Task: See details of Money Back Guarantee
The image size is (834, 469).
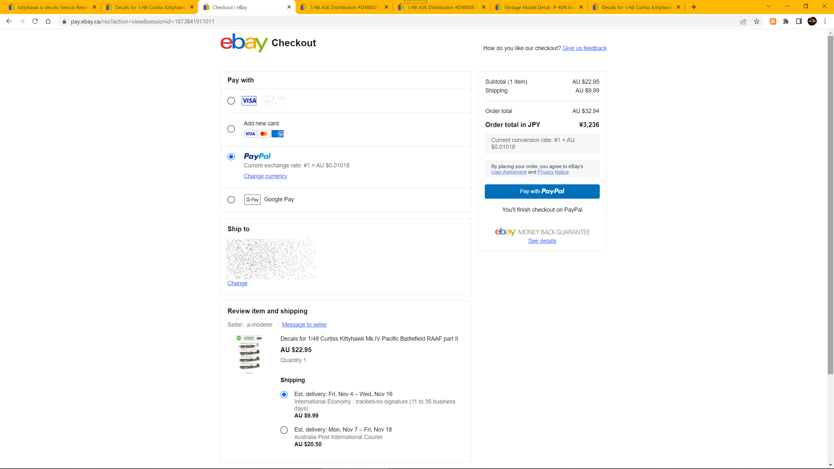Action: click(x=542, y=241)
